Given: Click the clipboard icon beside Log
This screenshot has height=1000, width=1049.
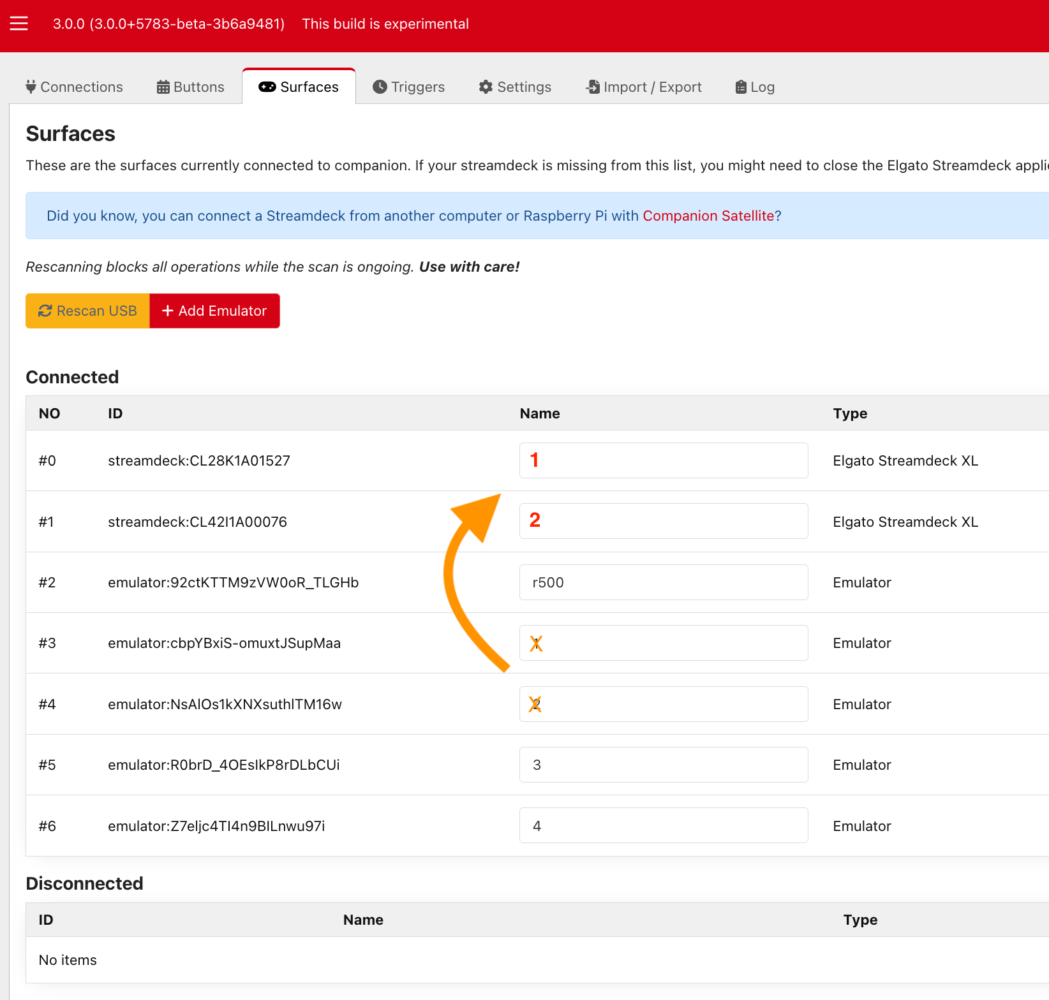Looking at the screenshot, I should 740,86.
